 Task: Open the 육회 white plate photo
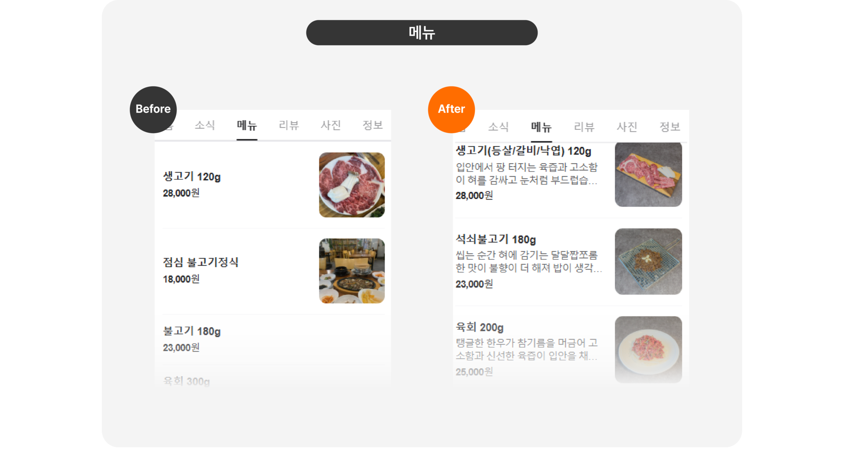648,349
